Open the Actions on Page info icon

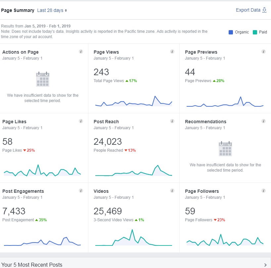81,52
